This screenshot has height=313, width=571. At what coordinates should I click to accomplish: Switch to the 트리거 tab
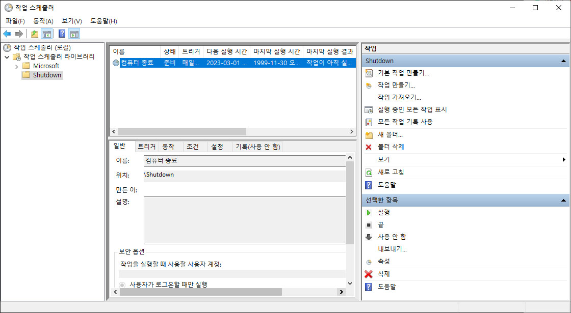coord(147,147)
